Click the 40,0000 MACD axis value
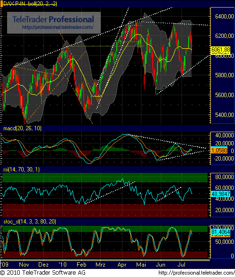Viewport: 235px width, 277px height. coord(225,135)
